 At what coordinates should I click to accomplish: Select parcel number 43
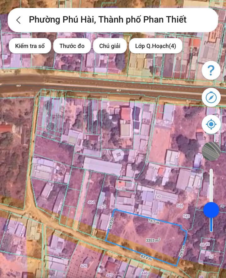[104, 207]
